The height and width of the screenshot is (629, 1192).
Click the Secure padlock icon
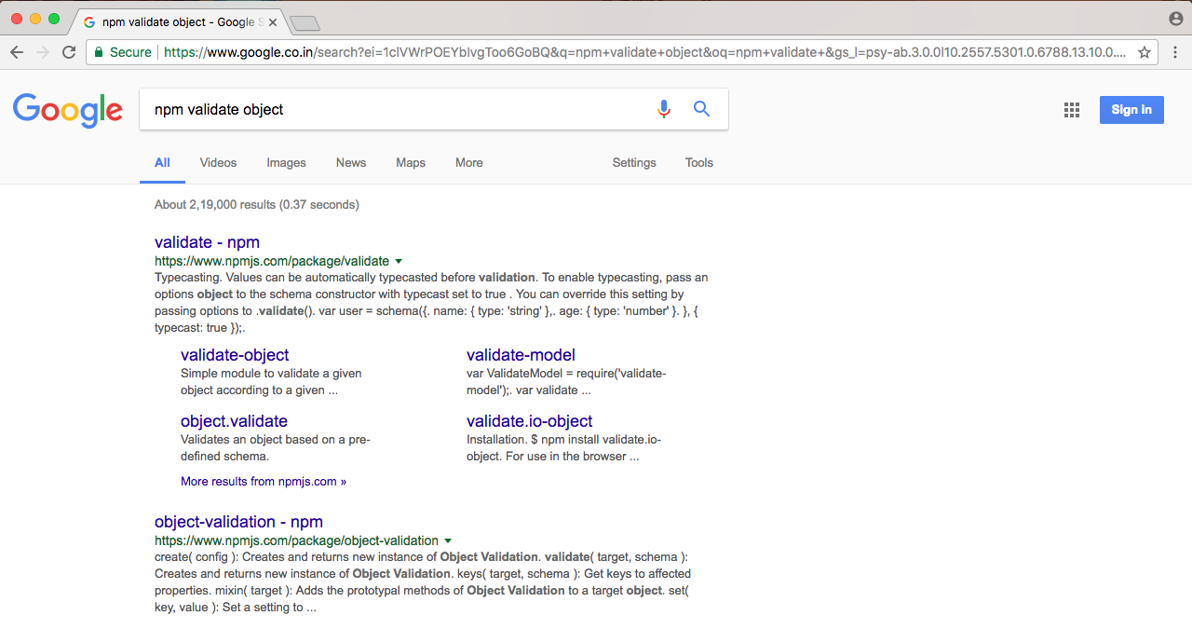pos(98,52)
